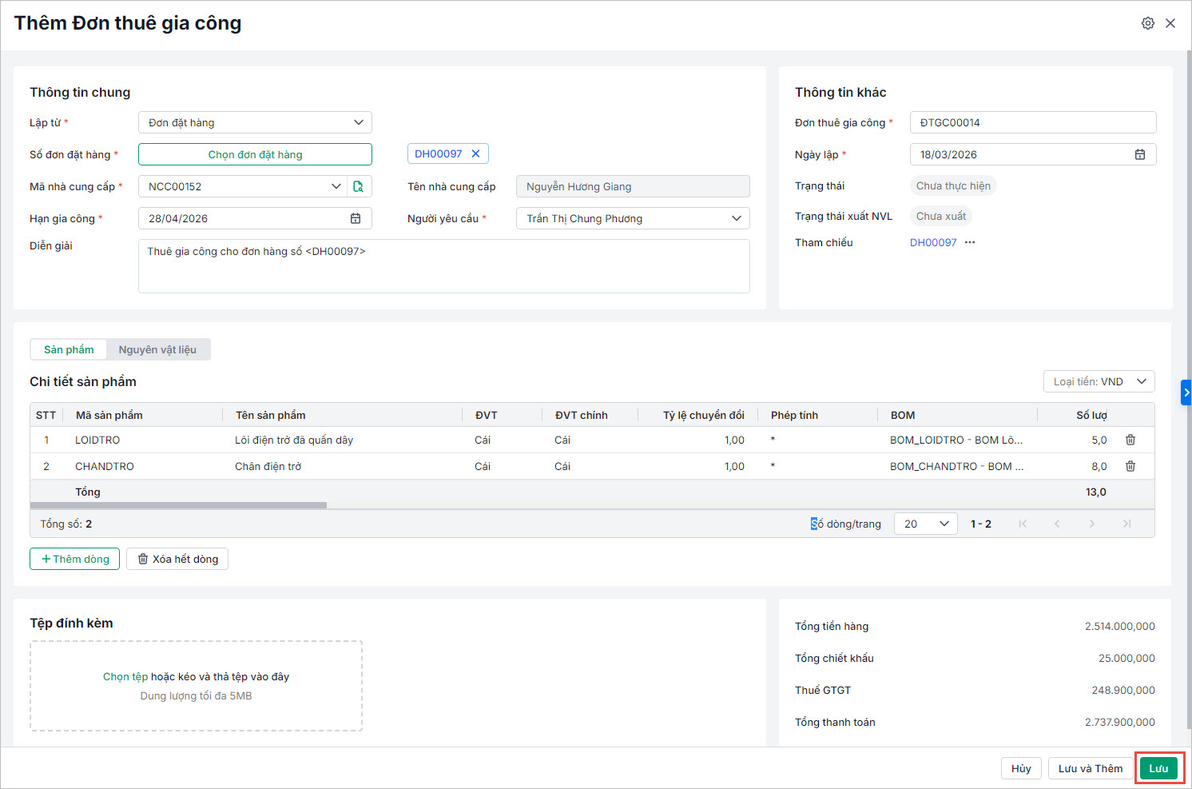This screenshot has width=1192, height=789.
Task: Open the DH00097 reference link
Action: point(932,242)
